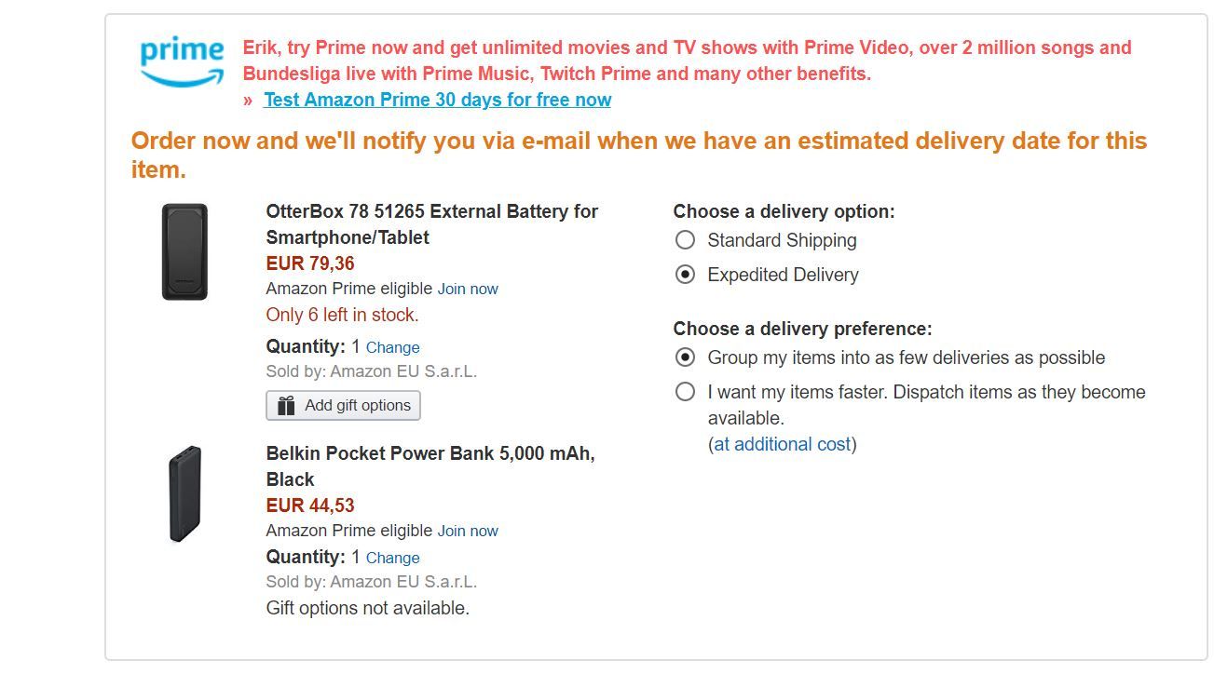The image size is (1214, 674).
Task: Click Test Amazon Prime 30 days free link
Action: 437,100
